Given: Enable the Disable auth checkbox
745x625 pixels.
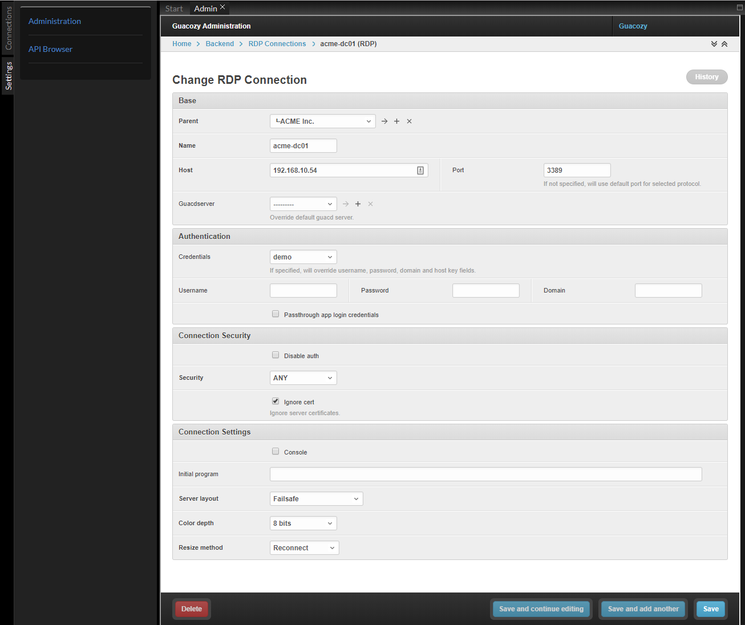Looking at the screenshot, I should [x=276, y=355].
